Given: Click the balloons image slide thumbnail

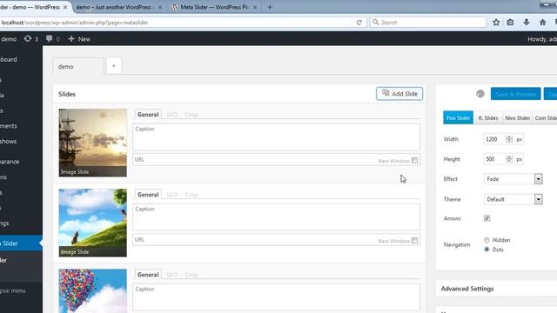Looking at the screenshot, I should (x=93, y=291).
